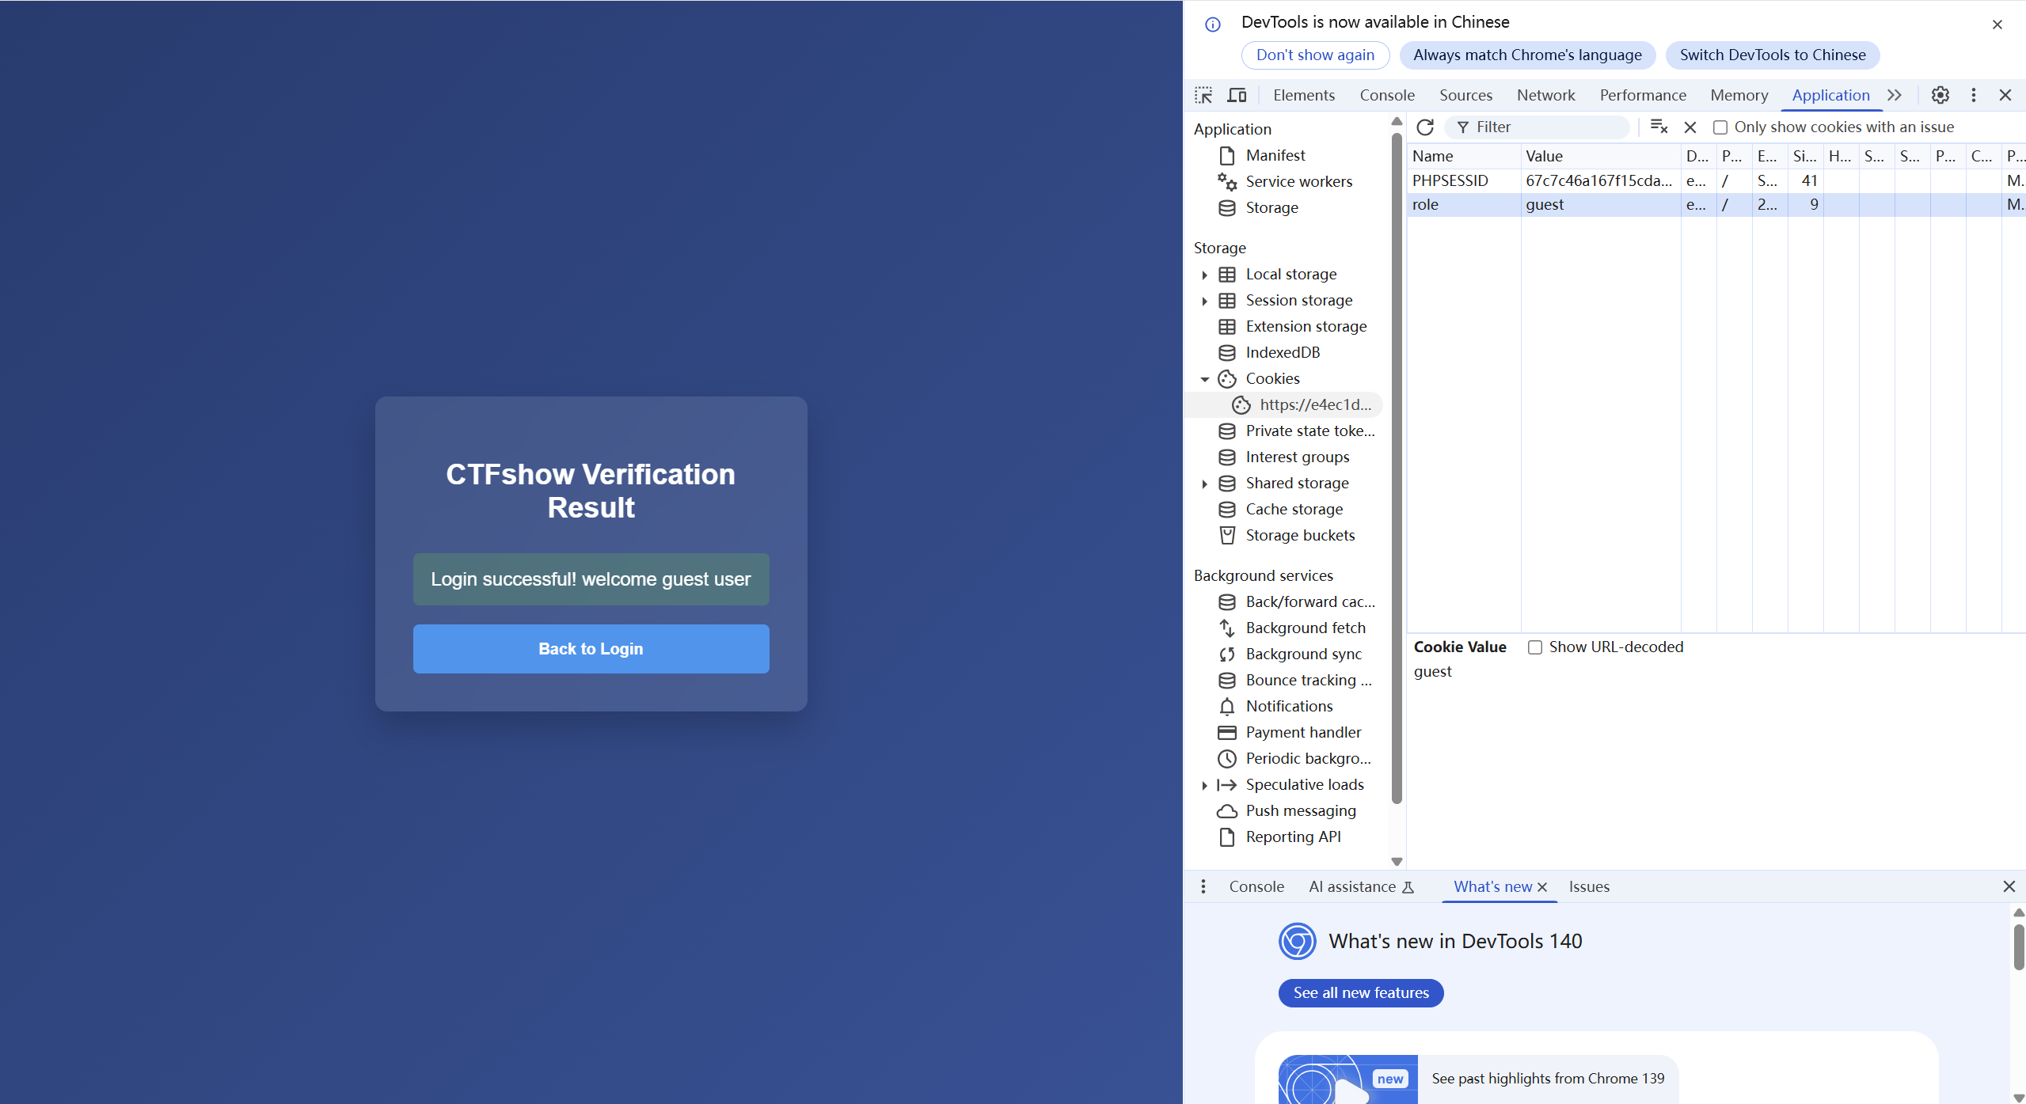Open Cache storage
Screen dimensions: 2026x1104
(1294, 510)
